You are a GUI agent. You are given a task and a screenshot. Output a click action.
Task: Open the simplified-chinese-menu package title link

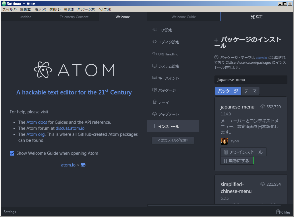click(236, 188)
